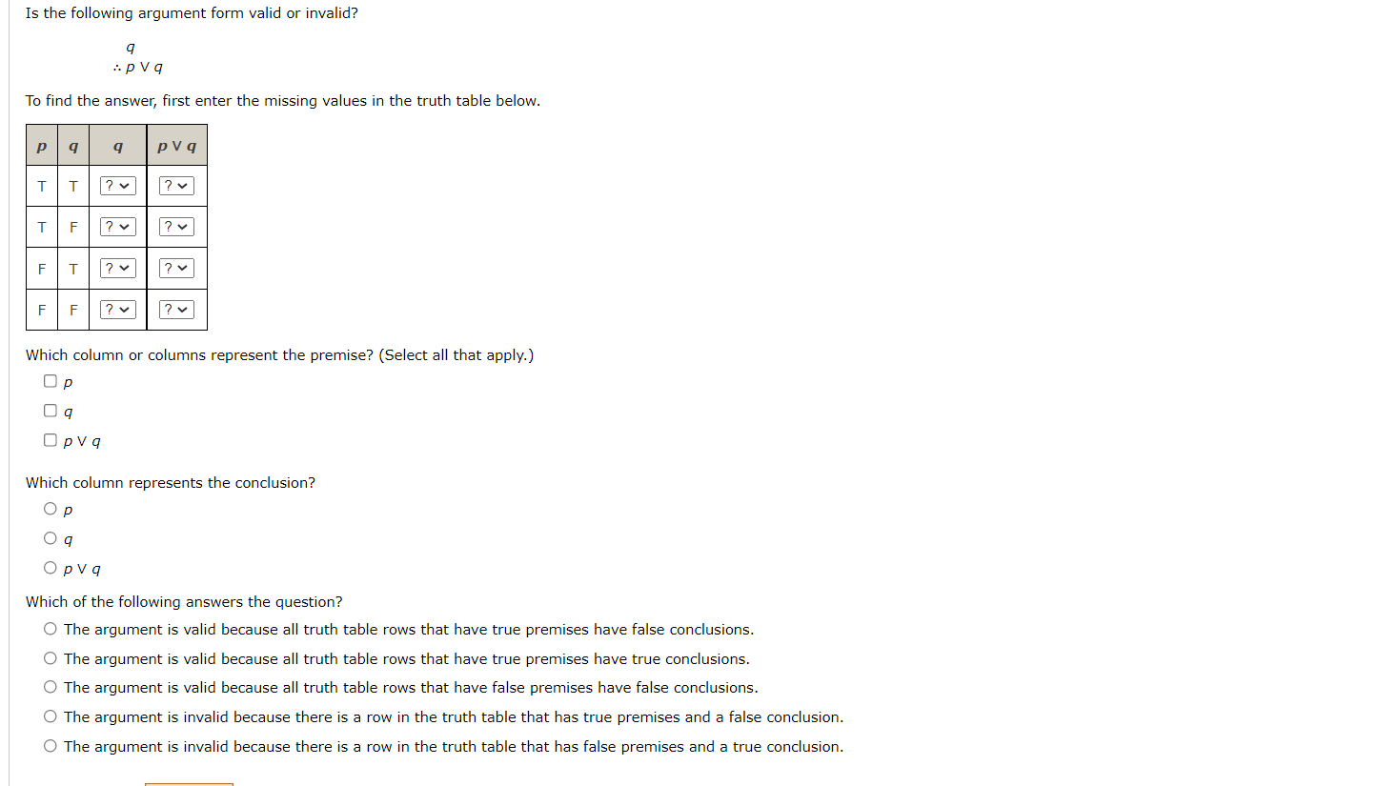Open the p ∨ q dropdown in the T F row
This screenshot has height=786, width=1379.
pos(176,226)
